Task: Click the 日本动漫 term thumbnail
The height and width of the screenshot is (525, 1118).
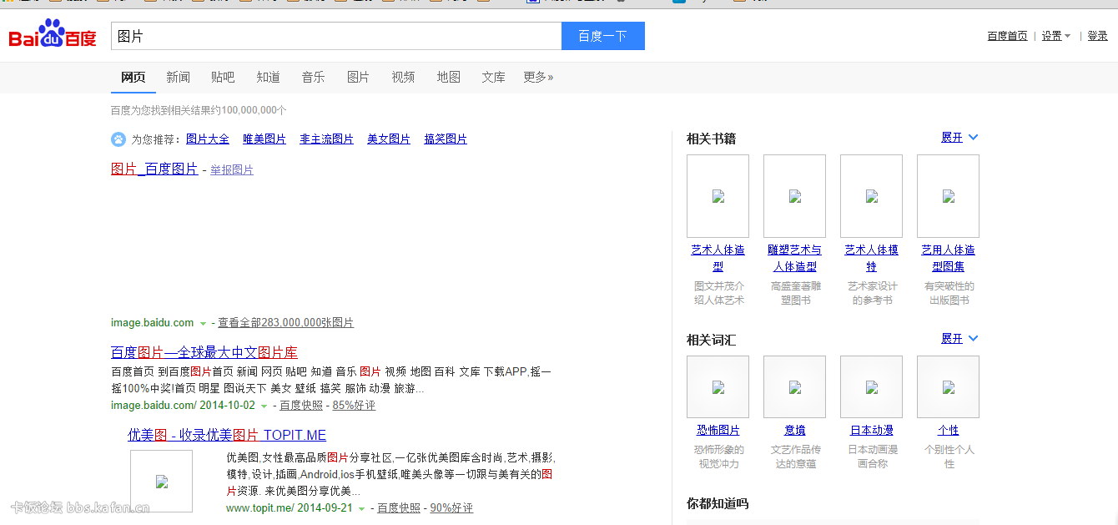Action: tap(871, 387)
